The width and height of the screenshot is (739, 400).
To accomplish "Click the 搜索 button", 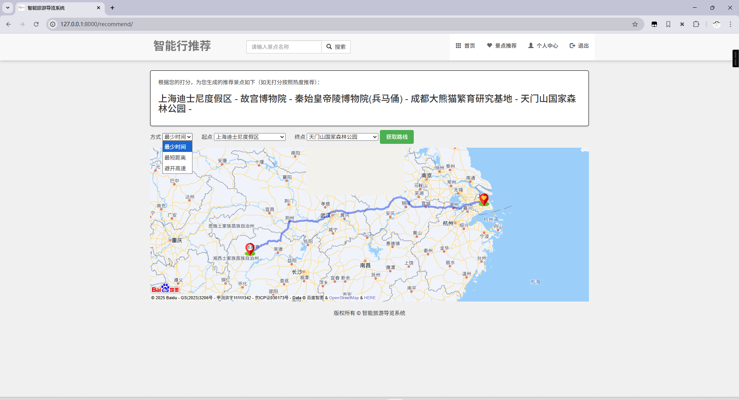I will (336, 47).
